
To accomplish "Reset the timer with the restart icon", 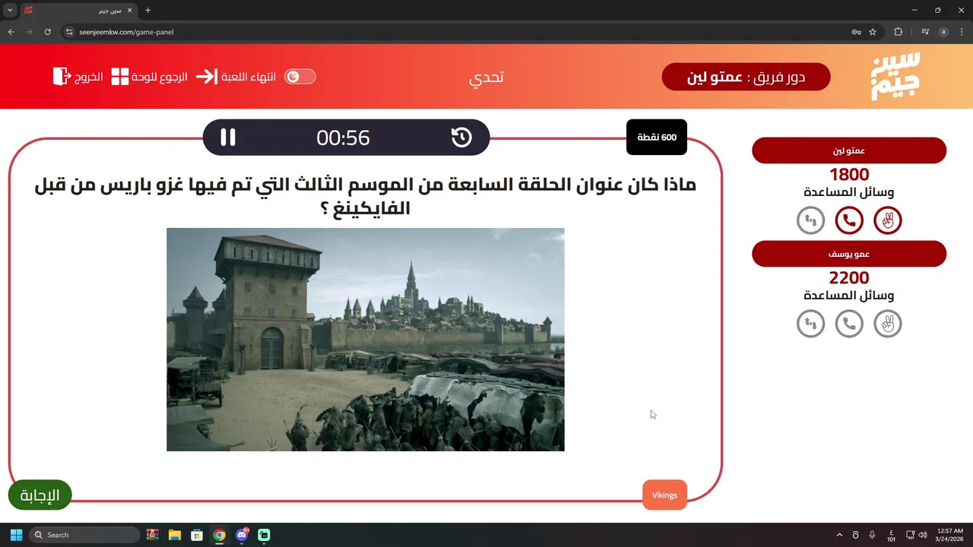I will pos(461,138).
